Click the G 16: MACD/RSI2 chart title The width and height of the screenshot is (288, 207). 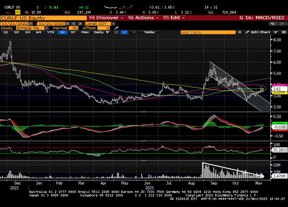[262, 18]
